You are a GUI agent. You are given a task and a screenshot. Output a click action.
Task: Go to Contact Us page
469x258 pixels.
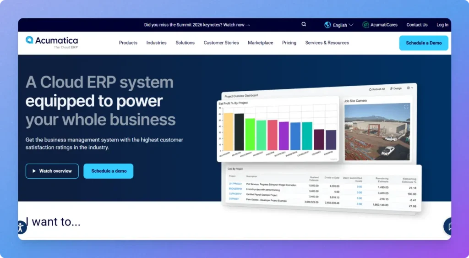(x=417, y=25)
